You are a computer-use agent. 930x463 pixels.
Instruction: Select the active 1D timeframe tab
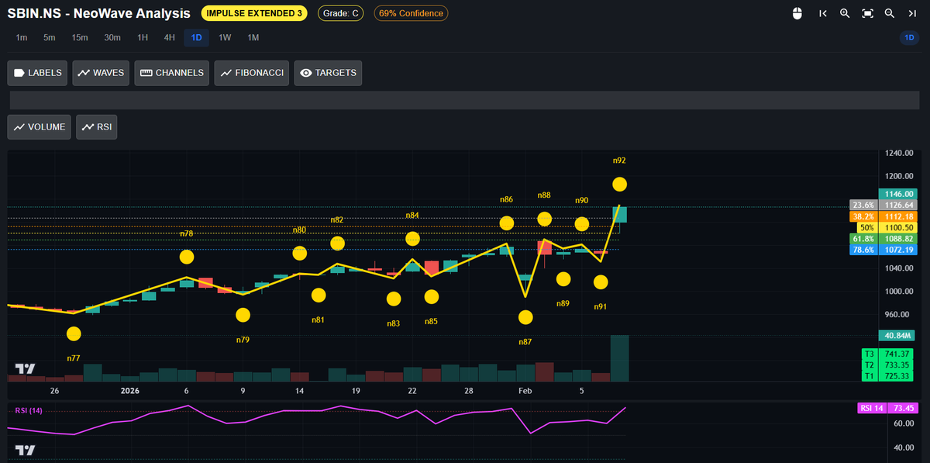coord(197,38)
